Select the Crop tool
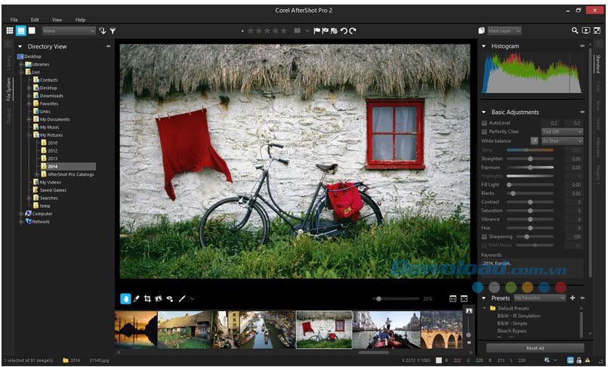 (x=148, y=299)
